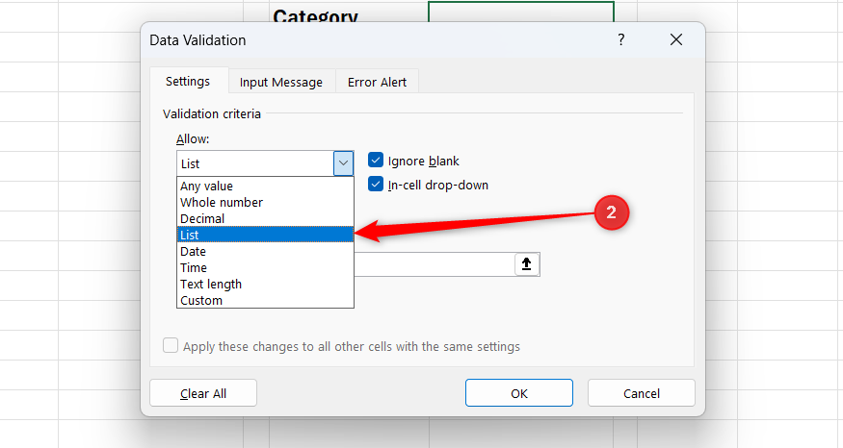The height and width of the screenshot is (448, 843).
Task: Dismiss dialog with Cancel button
Action: tap(642, 393)
